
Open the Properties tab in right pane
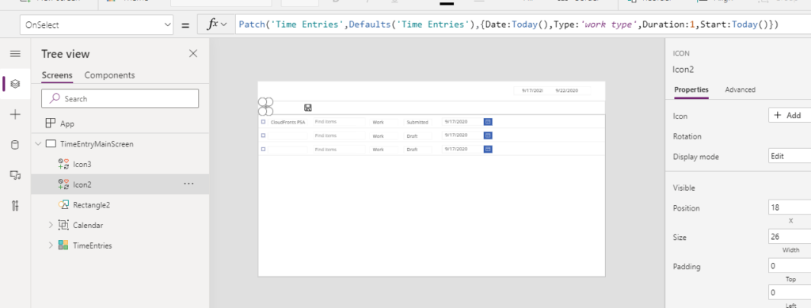[691, 89]
